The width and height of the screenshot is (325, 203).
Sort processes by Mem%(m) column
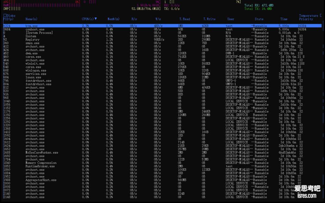click(113, 19)
